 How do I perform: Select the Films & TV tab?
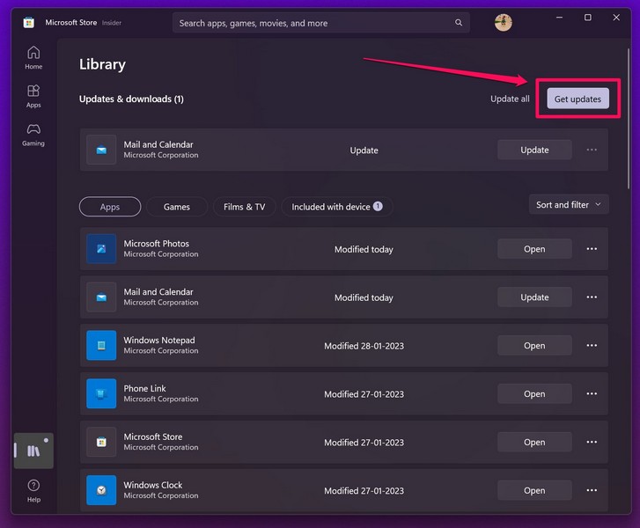pyautogui.click(x=244, y=207)
